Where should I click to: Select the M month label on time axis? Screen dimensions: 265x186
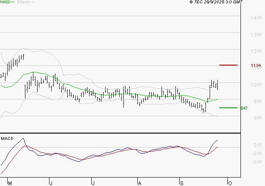coord(10,183)
